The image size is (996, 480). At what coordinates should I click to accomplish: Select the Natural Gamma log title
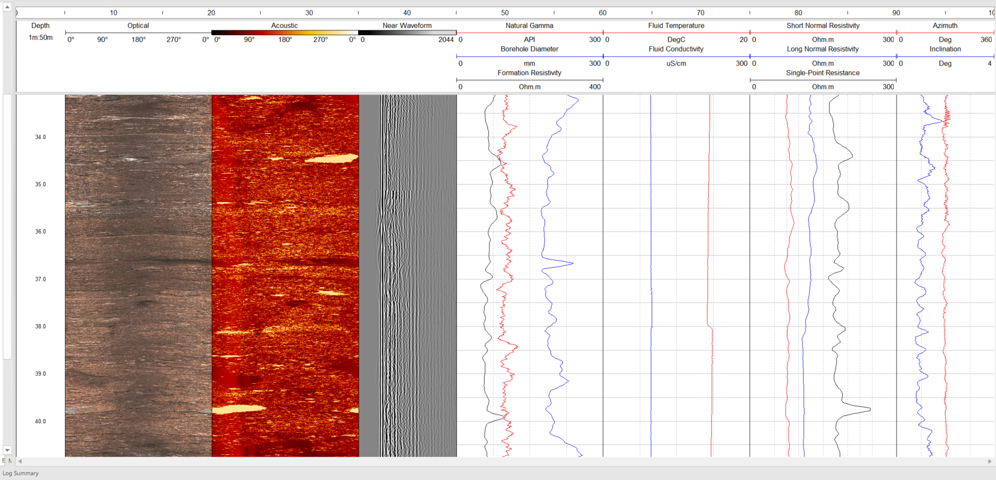tap(529, 26)
